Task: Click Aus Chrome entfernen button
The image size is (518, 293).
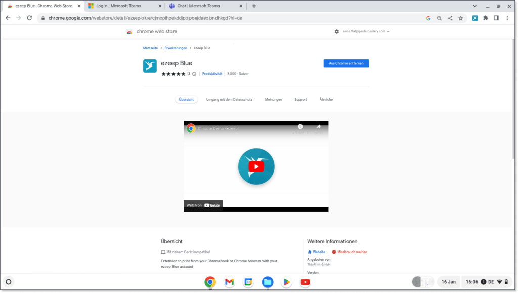Action: coord(346,63)
